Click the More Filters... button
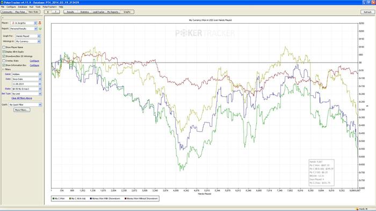Screen dimensions: 376x211 [x=22, y=110]
